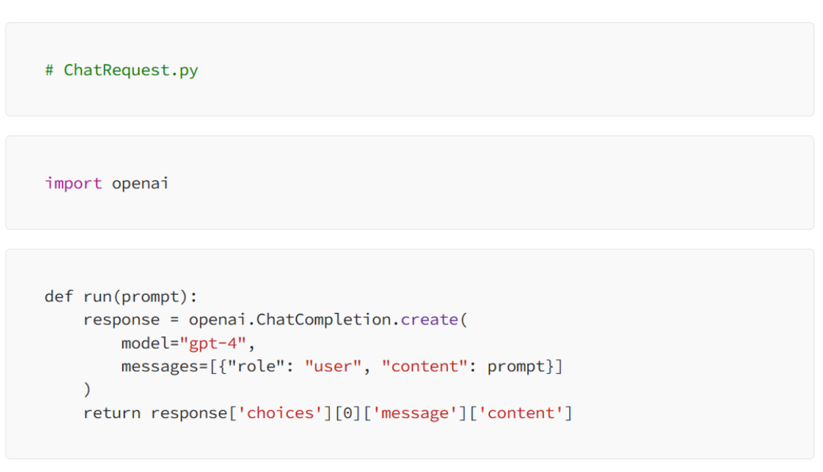Click the "model=" parameter name
This screenshot has height=472, width=823.
(x=149, y=343)
